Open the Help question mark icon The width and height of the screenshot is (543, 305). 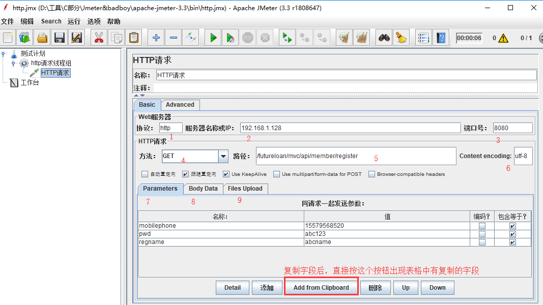pos(441,38)
